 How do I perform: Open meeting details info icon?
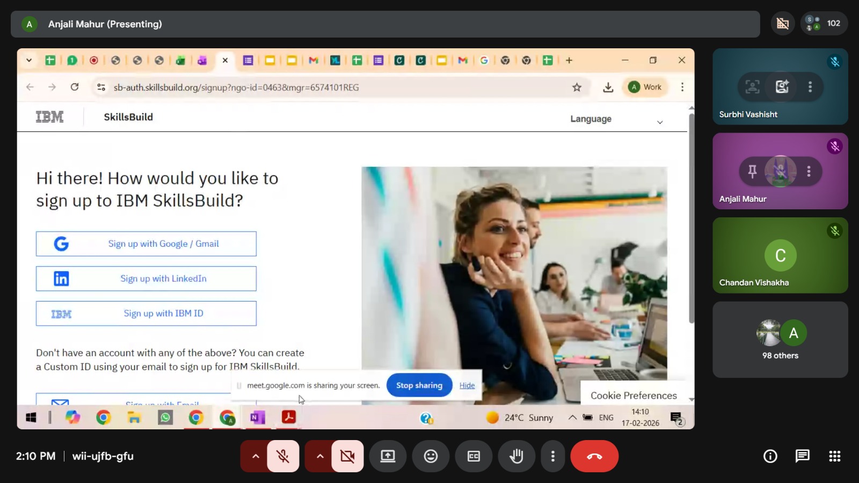click(770, 456)
